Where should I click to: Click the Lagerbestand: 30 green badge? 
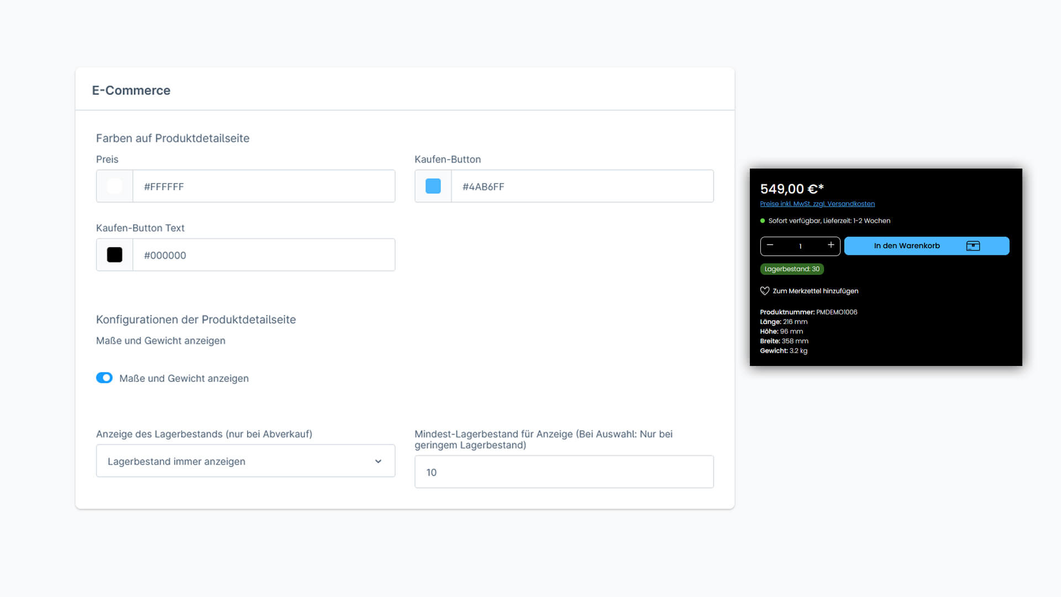(x=791, y=269)
